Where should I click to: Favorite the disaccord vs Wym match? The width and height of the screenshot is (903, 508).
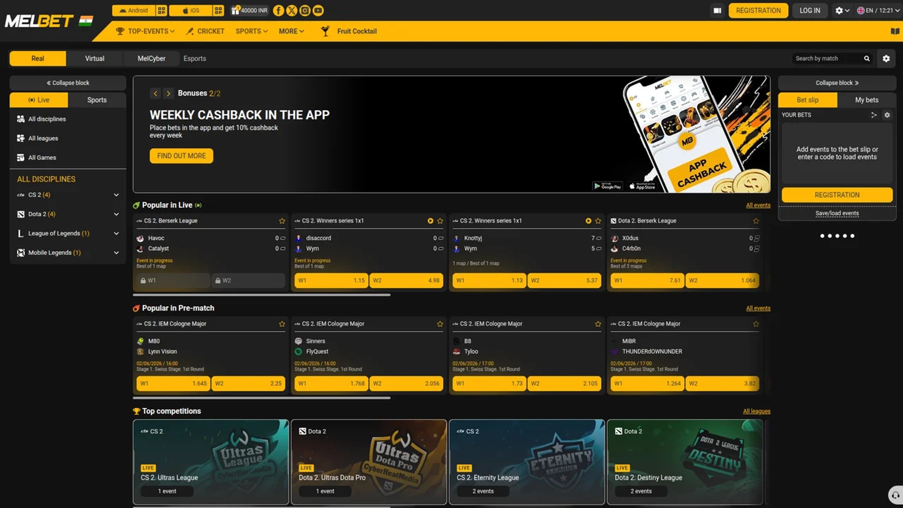point(440,221)
